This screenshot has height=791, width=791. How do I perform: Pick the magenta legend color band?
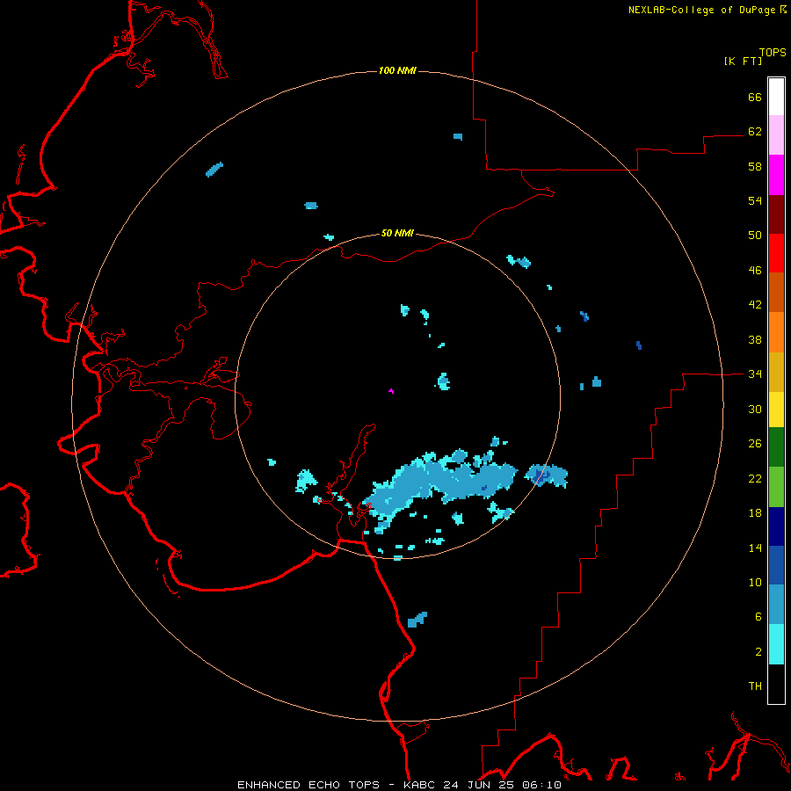776,175
